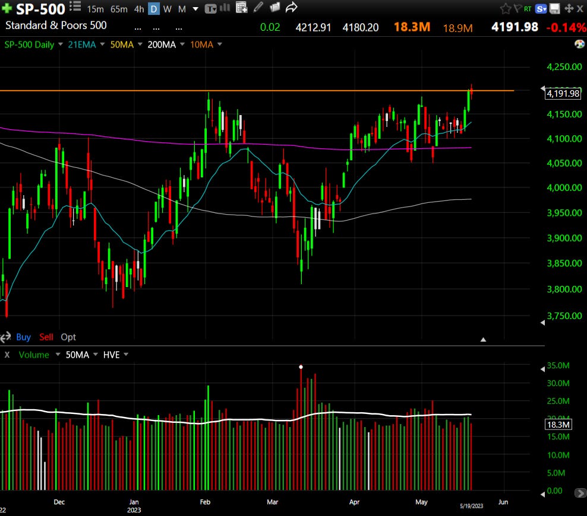Click the 5/19/2023 date label
This screenshot has width=587, height=516.
[x=471, y=506]
